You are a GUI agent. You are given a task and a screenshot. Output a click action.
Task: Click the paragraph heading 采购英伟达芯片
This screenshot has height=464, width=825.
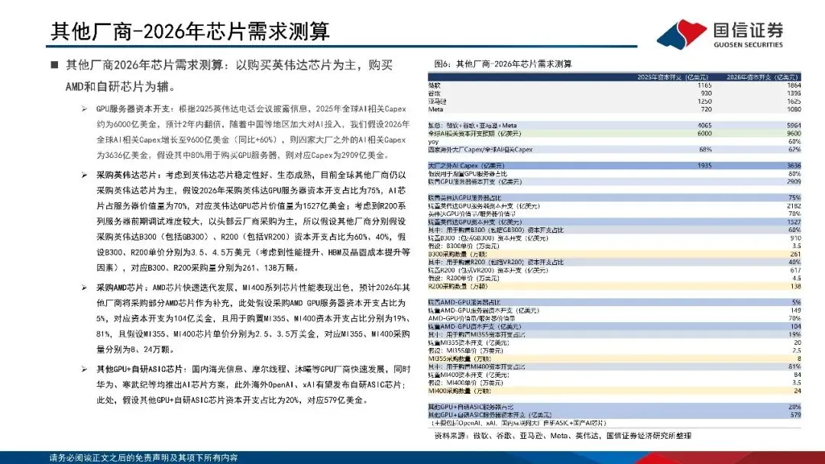coord(127,175)
